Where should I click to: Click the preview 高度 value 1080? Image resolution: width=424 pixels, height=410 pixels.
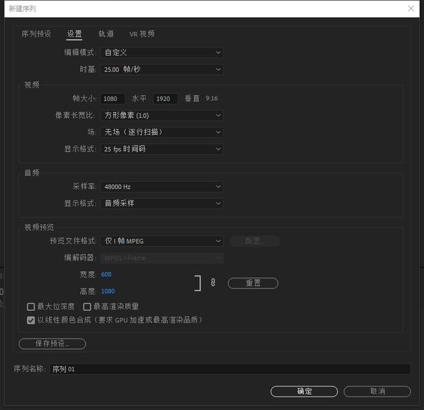click(108, 291)
